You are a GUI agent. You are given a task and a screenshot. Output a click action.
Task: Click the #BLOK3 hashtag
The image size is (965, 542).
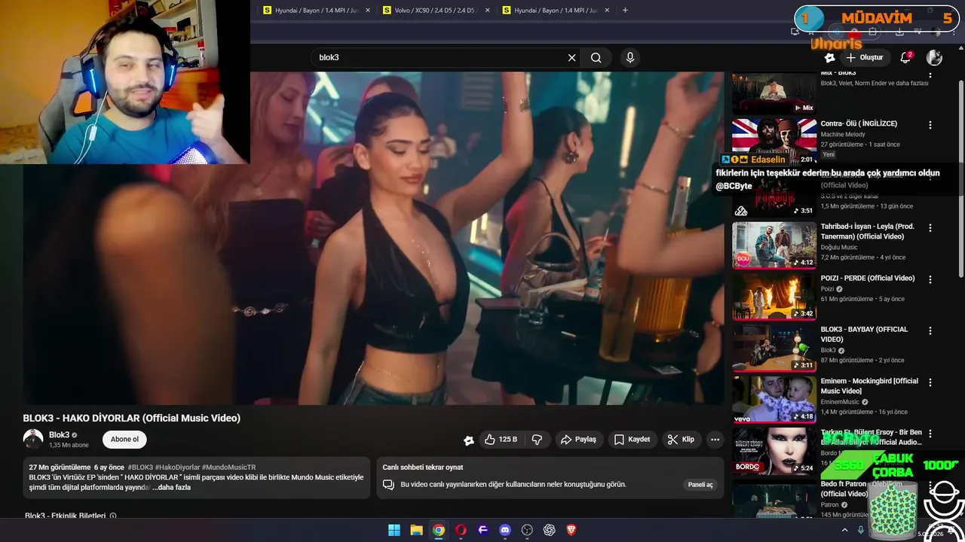[140, 467]
